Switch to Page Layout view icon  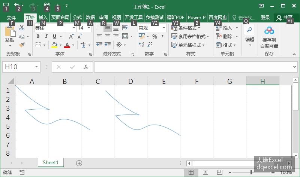tap(205, 173)
